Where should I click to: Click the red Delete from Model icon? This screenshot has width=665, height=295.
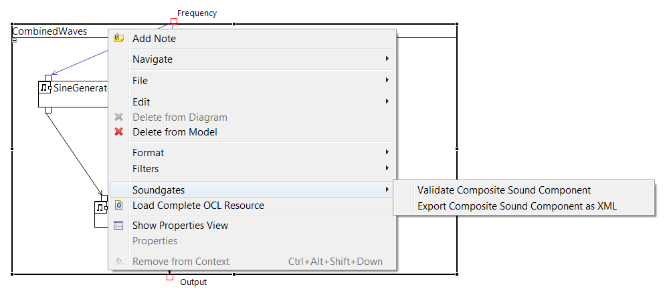pyautogui.click(x=119, y=131)
